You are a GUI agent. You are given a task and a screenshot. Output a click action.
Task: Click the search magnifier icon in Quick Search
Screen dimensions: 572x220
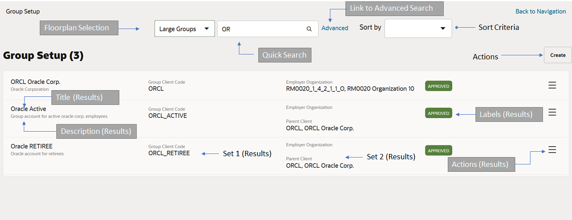309,29
